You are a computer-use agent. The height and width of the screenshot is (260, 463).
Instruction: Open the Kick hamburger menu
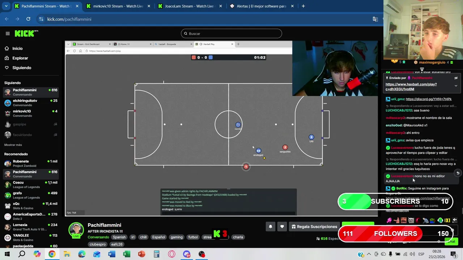point(8,34)
